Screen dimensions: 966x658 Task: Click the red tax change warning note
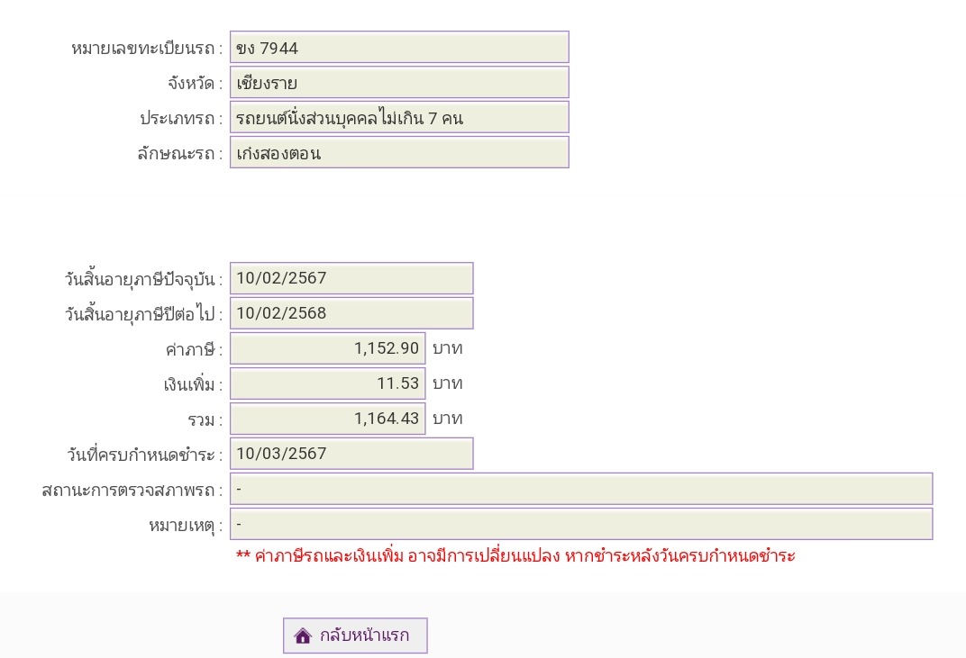(x=515, y=555)
